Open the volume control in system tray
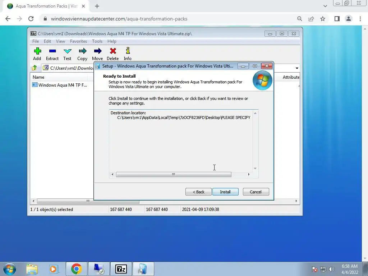368x276 pixels. [x=332, y=269]
